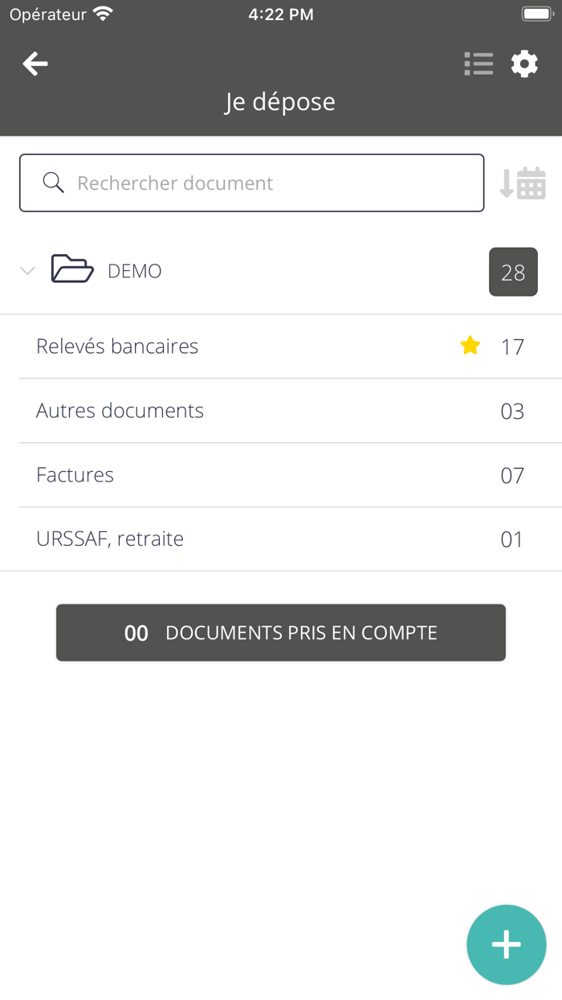Collapse the DEMO folder using its chevron
Image resolution: width=562 pixels, height=1000 pixels.
[x=28, y=271]
